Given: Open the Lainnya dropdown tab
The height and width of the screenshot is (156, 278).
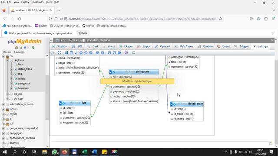Looking at the screenshot, I should (x=261, y=46).
